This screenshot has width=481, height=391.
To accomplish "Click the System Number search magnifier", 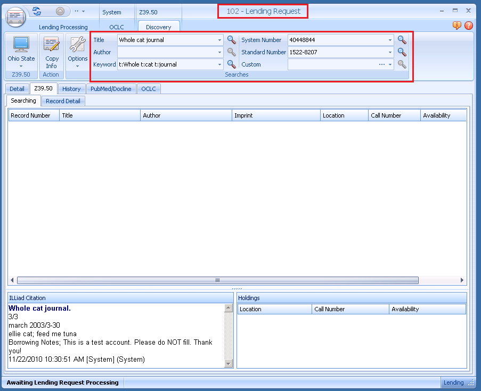I will tap(402, 40).
